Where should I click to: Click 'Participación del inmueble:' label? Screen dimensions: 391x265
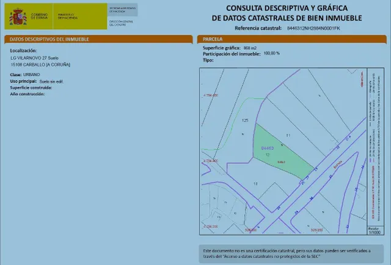pyautogui.click(x=232, y=54)
